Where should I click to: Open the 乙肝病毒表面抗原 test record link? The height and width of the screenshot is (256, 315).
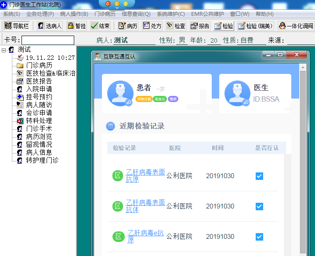(145, 176)
